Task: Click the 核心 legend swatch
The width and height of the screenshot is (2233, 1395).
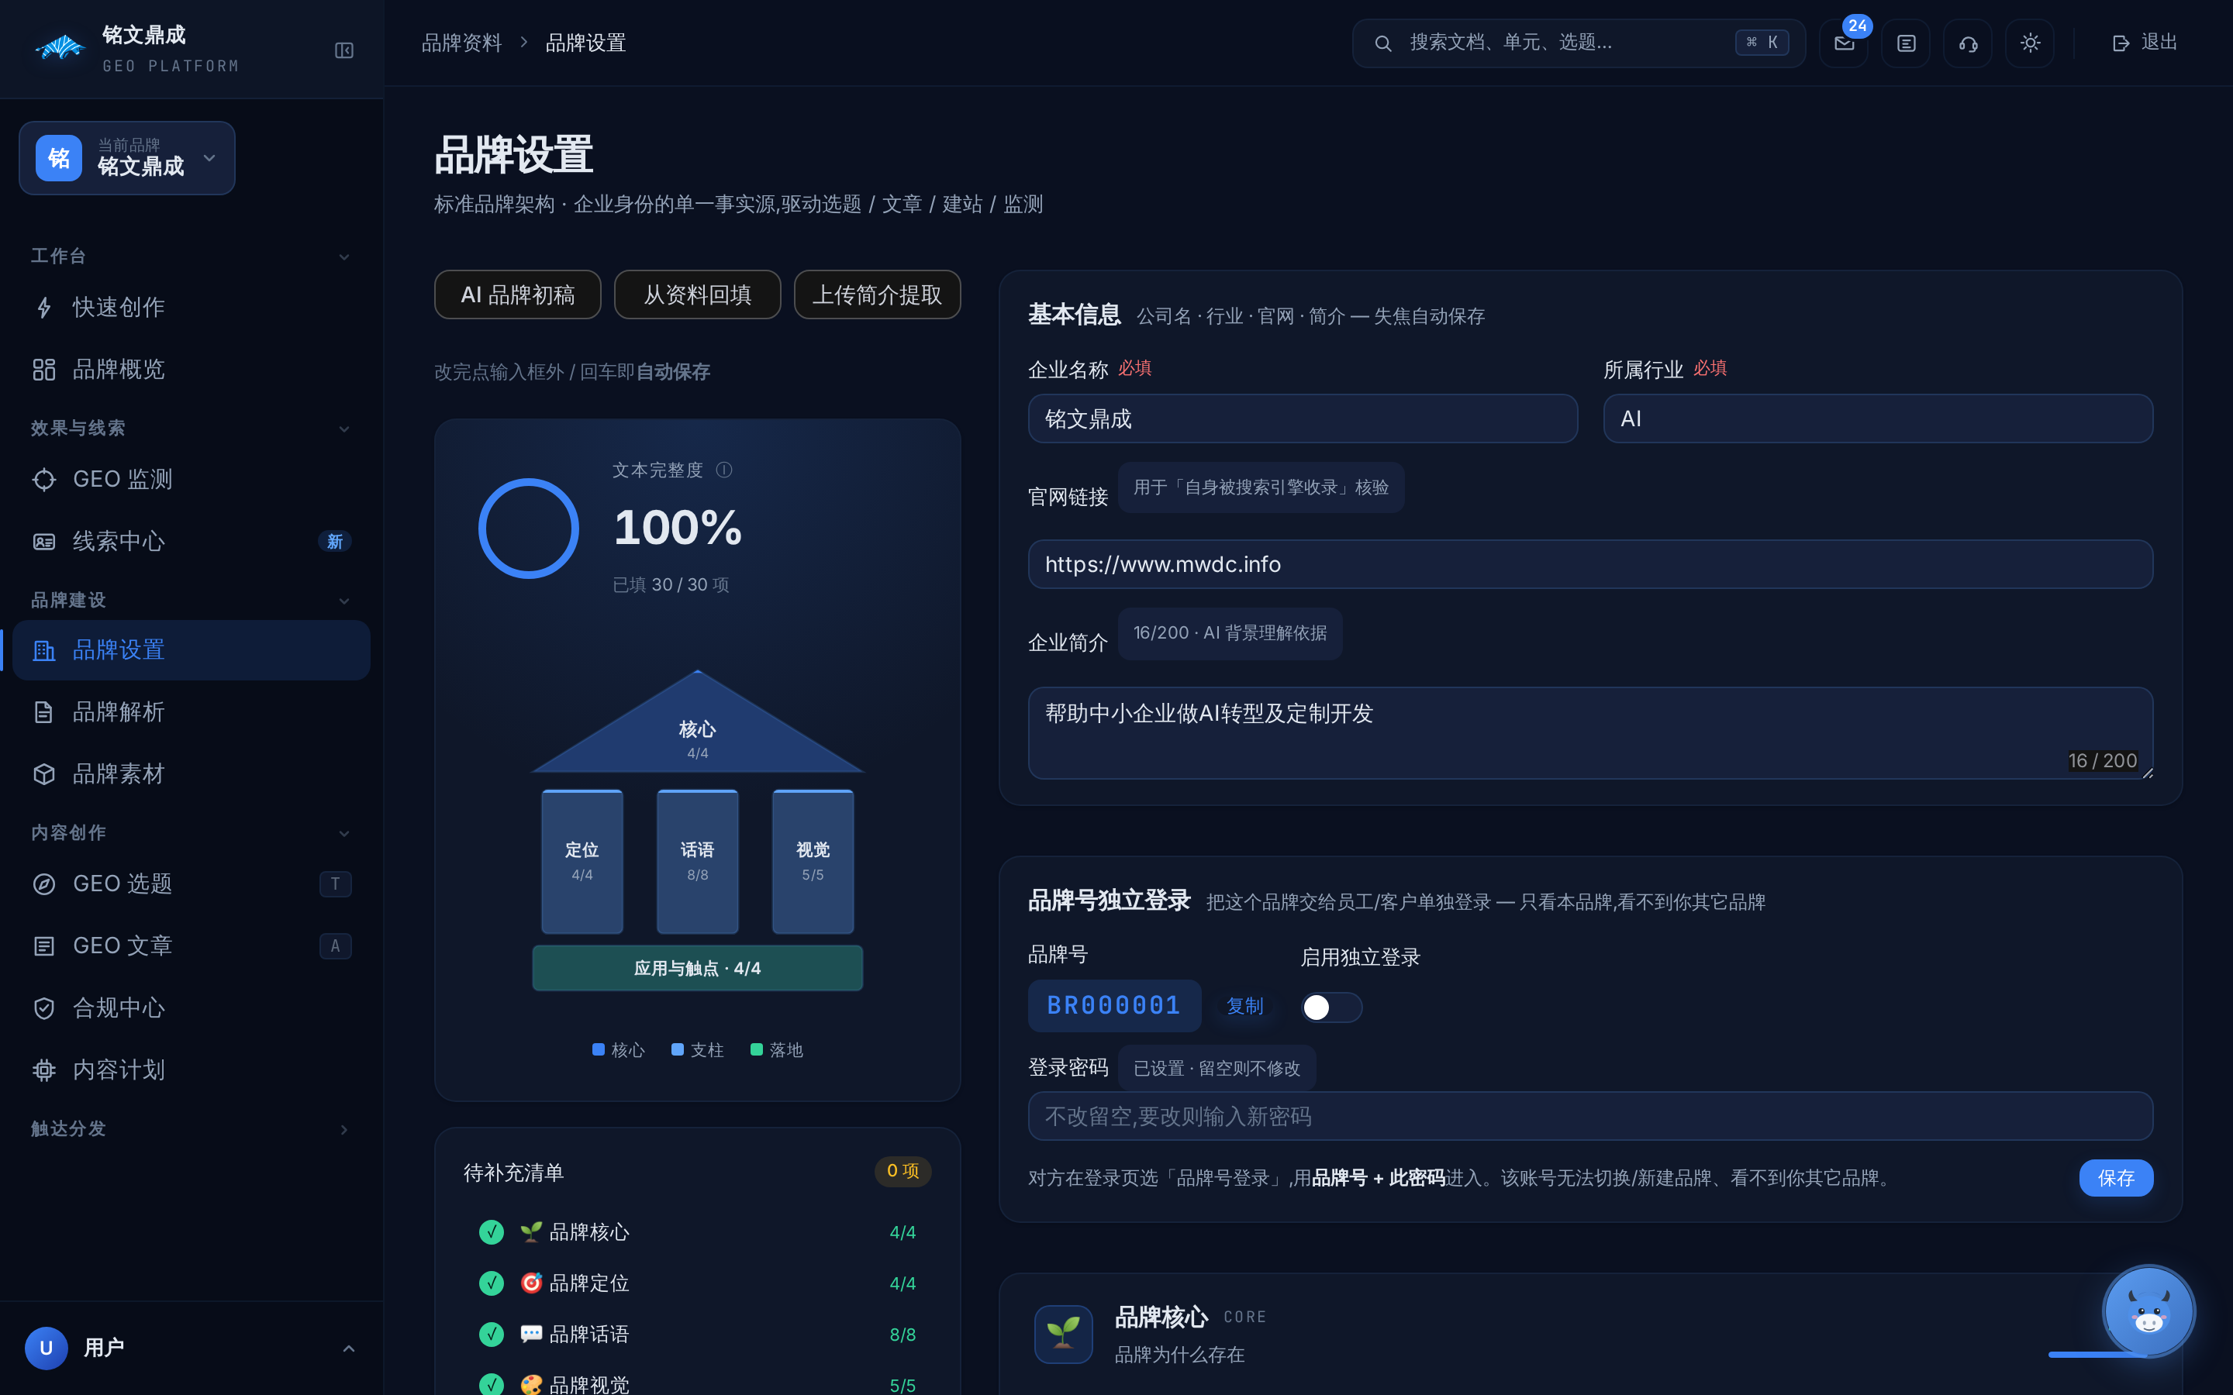Action: pos(598,1049)
